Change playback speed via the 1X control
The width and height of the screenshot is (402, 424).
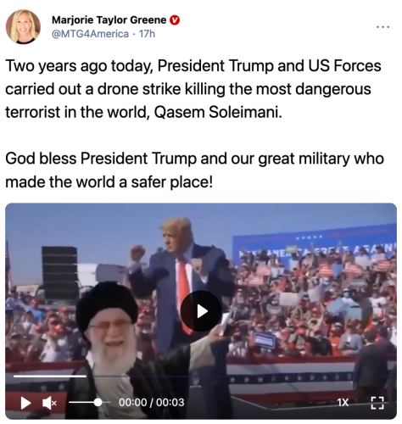(343, 402)
